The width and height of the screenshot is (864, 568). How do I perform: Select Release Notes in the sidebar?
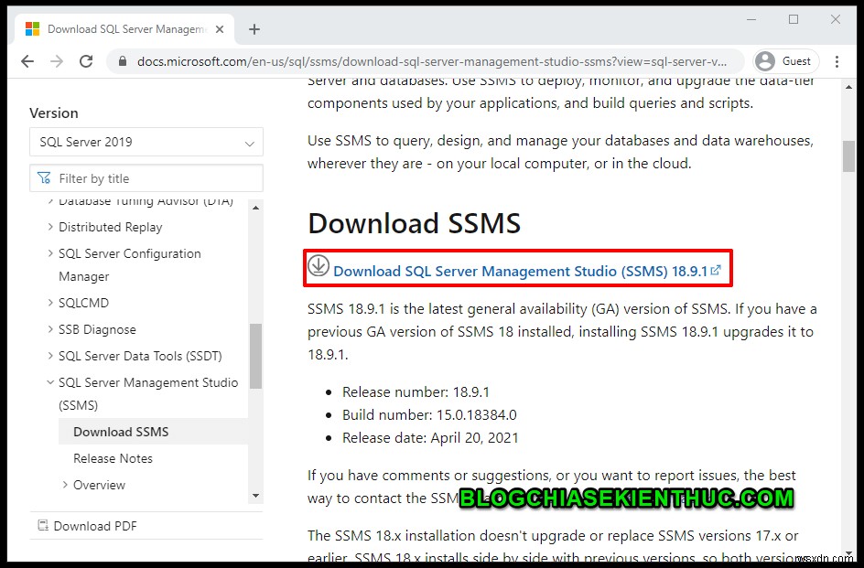coord(113,458)
